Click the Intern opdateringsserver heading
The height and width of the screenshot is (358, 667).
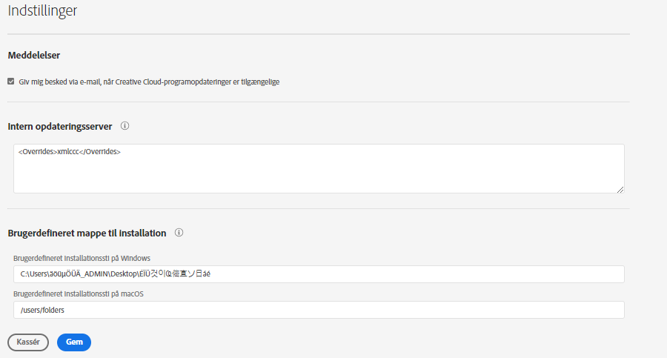(x=60, y=127)
